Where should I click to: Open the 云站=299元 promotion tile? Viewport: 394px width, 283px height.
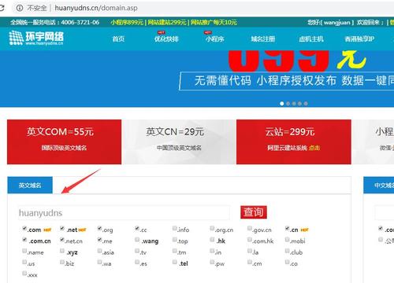(x=294, y=142)
